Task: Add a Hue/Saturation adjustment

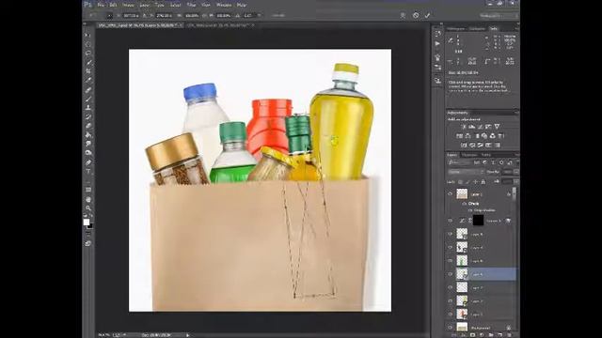Action: pyautogui.click(x=459, y=135)
